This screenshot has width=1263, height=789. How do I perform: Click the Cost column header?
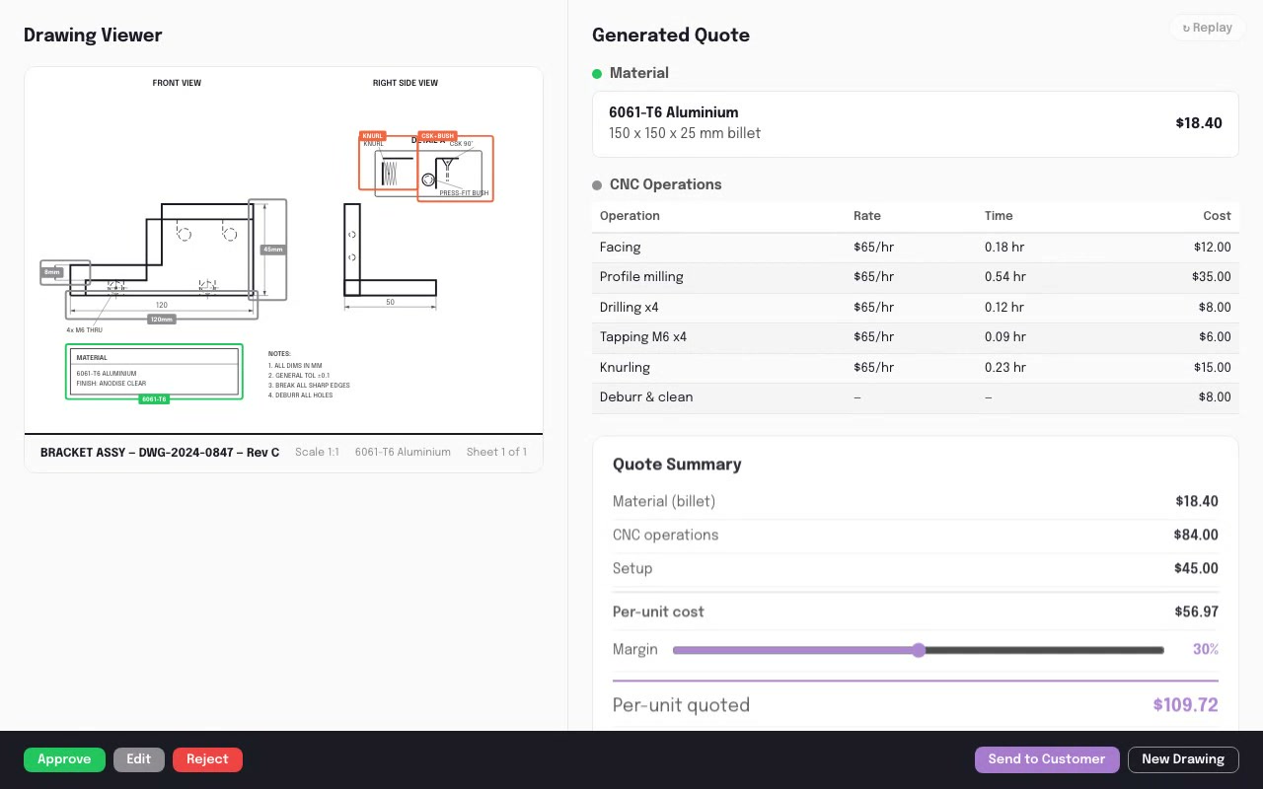1217,216
